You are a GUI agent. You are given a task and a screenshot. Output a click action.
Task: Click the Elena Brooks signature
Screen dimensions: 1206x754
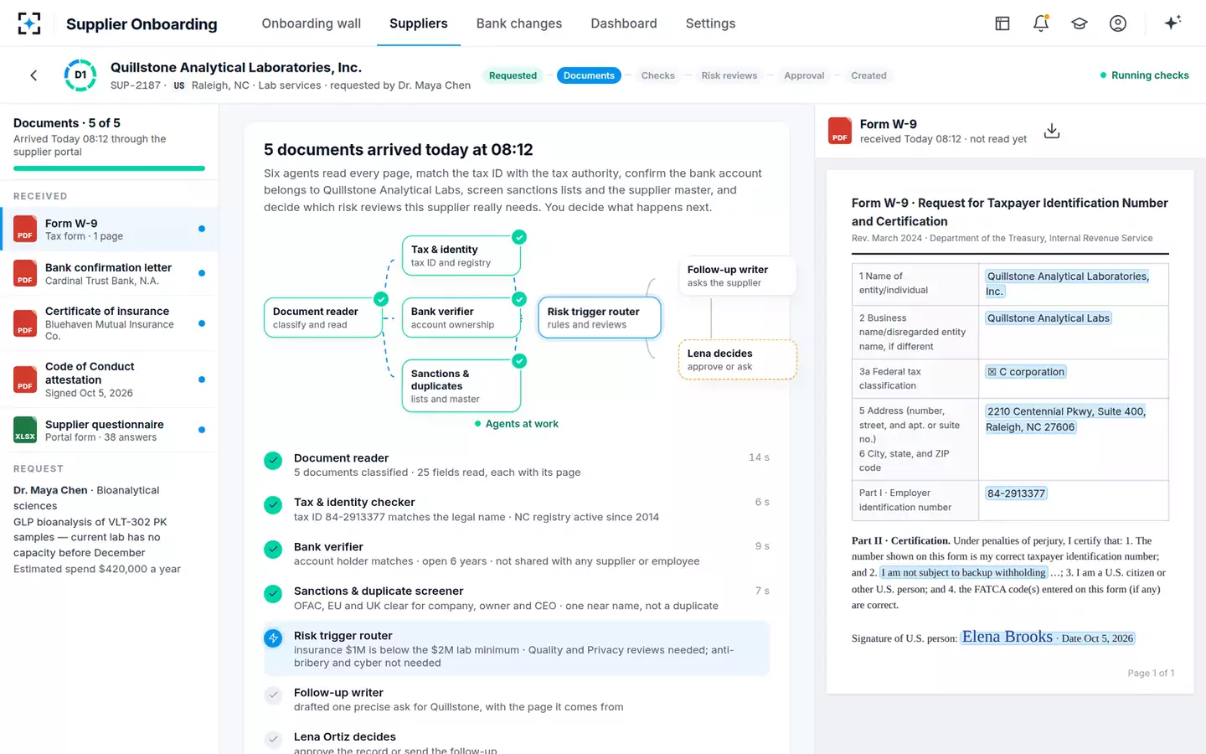tap(1008, 637)
